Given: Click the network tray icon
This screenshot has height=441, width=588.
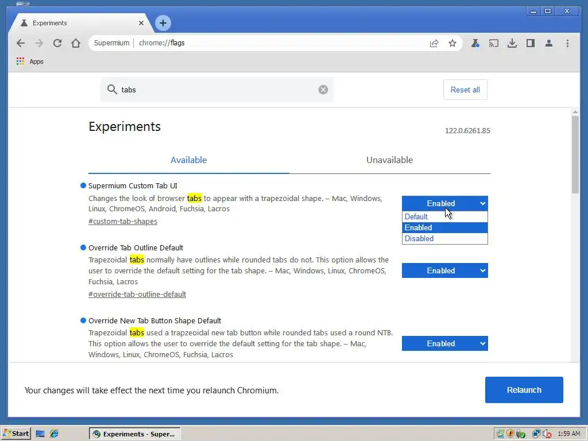Looking at the screenshot, I should (536, 434).
